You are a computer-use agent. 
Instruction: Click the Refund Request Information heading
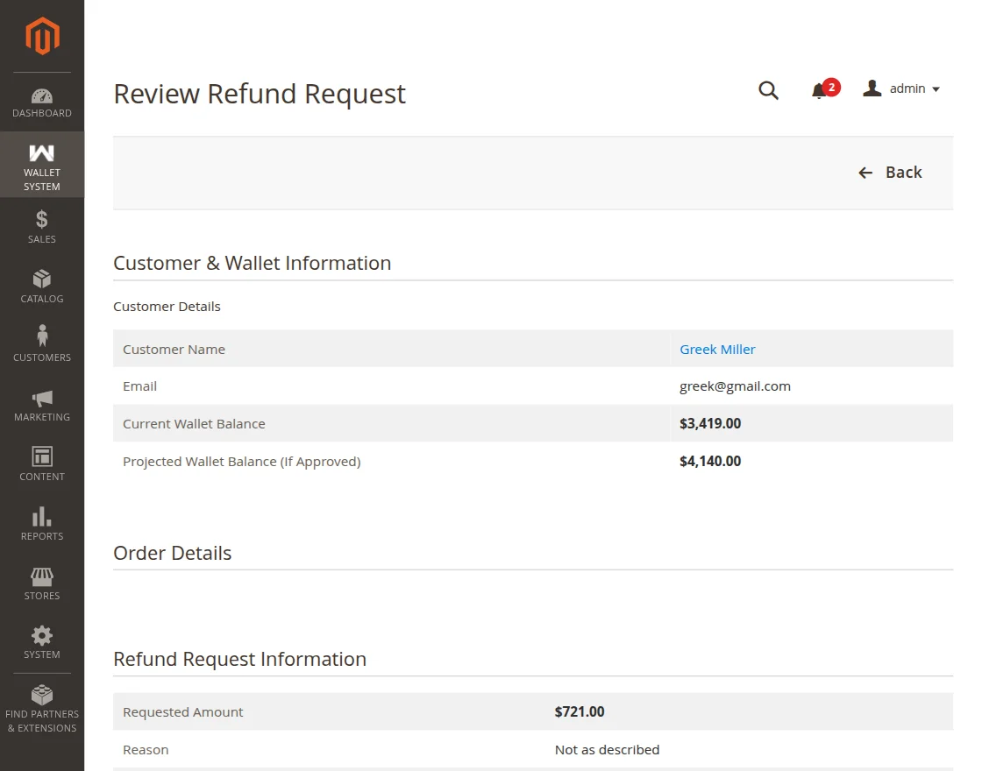click(x=240, y=659)
